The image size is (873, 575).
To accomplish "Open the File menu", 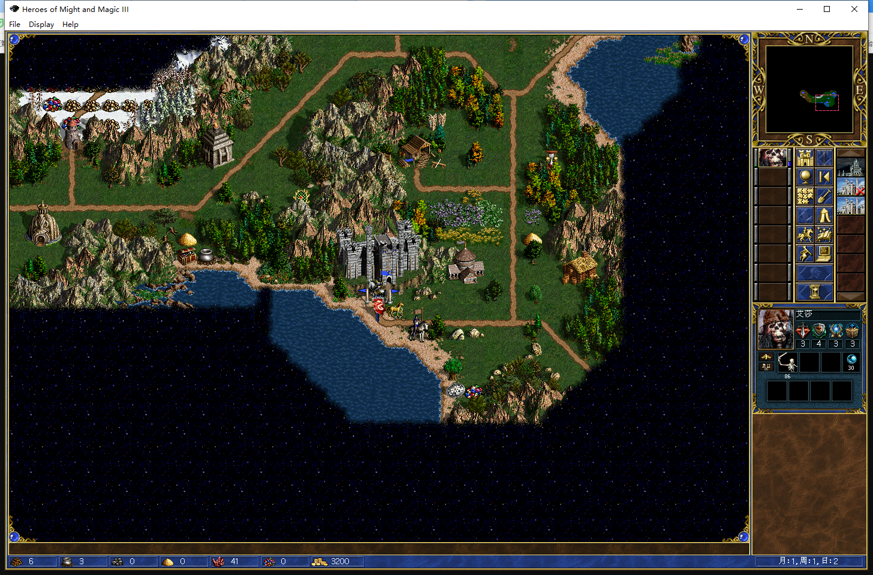I will pyautogui.click(x=14, y=25).
